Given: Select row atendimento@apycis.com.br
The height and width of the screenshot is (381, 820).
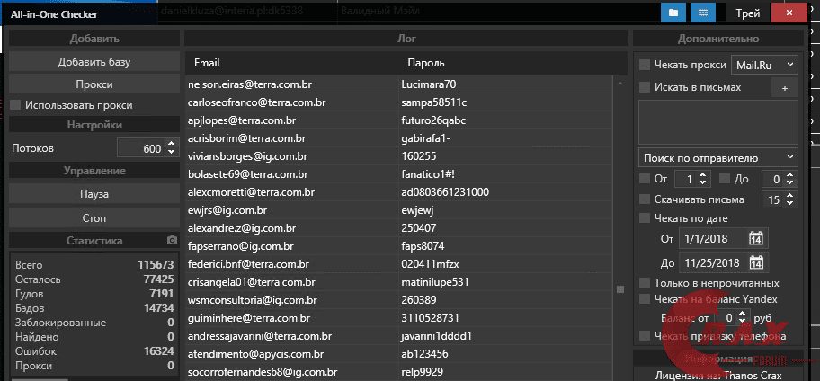Looking at the screenshot, I should tap(398, 354).
